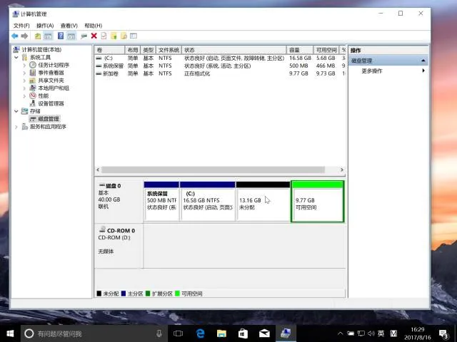457x342 pixels.
Task: Collapse the 存储 tree node
Action: pos(16,111)
